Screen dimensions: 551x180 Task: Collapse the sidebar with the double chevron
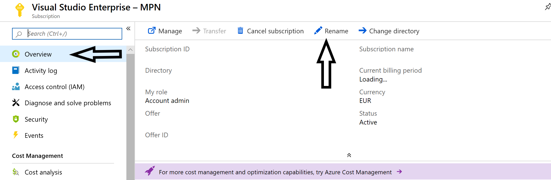tap(128, 28)
